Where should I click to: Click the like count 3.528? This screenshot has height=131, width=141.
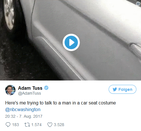coord(59,125)
